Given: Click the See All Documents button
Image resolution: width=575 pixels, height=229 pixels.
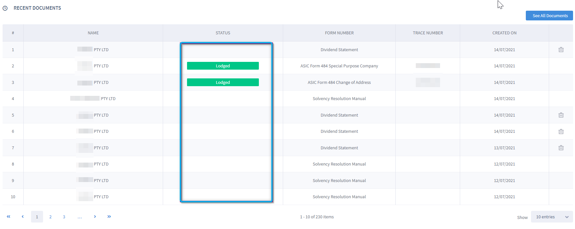Looking at the screenshot, I should pyautogui.click(x=549, y=16).
